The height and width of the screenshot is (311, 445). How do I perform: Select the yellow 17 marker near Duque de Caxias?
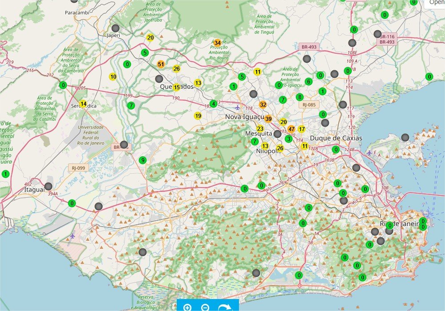(x=301, y=129)
